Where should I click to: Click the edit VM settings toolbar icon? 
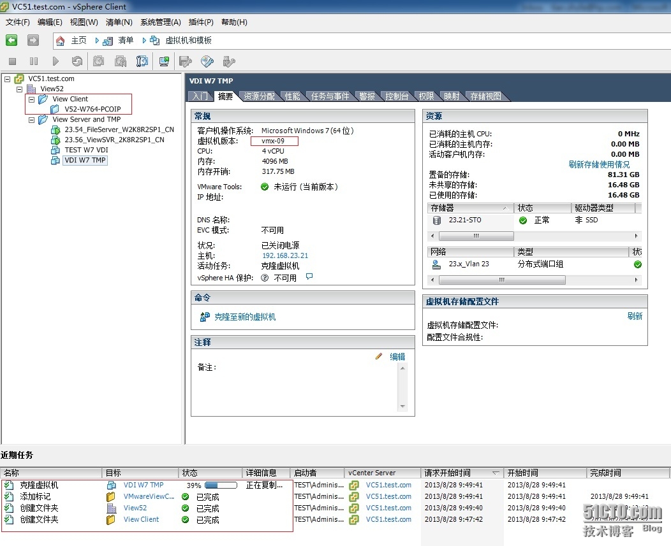tap(186, 62)
